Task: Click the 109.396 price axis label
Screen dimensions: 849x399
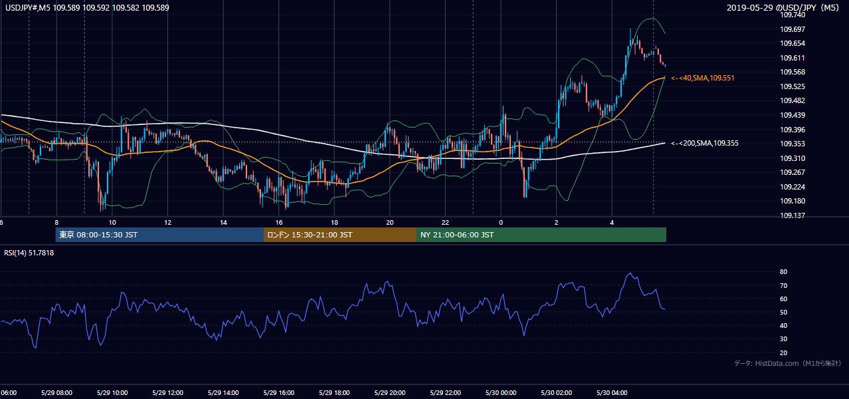Action: coord(793,130)
